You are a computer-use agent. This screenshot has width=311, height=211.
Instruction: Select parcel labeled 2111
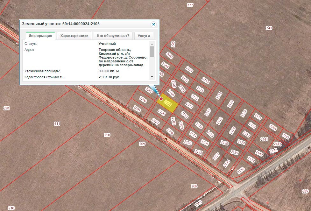point(189,105)
